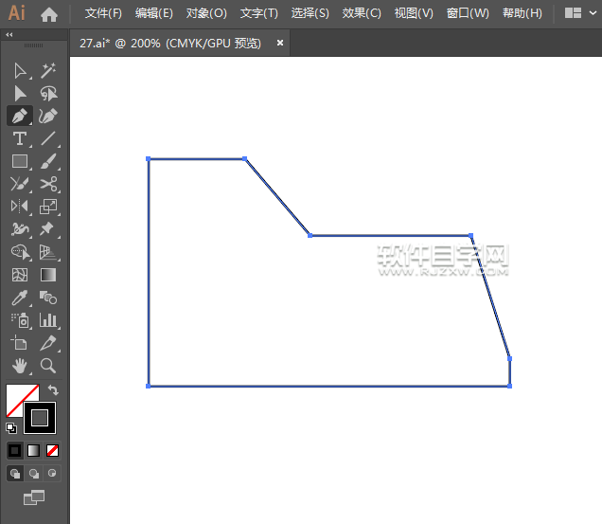The width and height of the screenshot is (602, 524).
Task: Select the Hand tool
Action: (x=20, y=366)
